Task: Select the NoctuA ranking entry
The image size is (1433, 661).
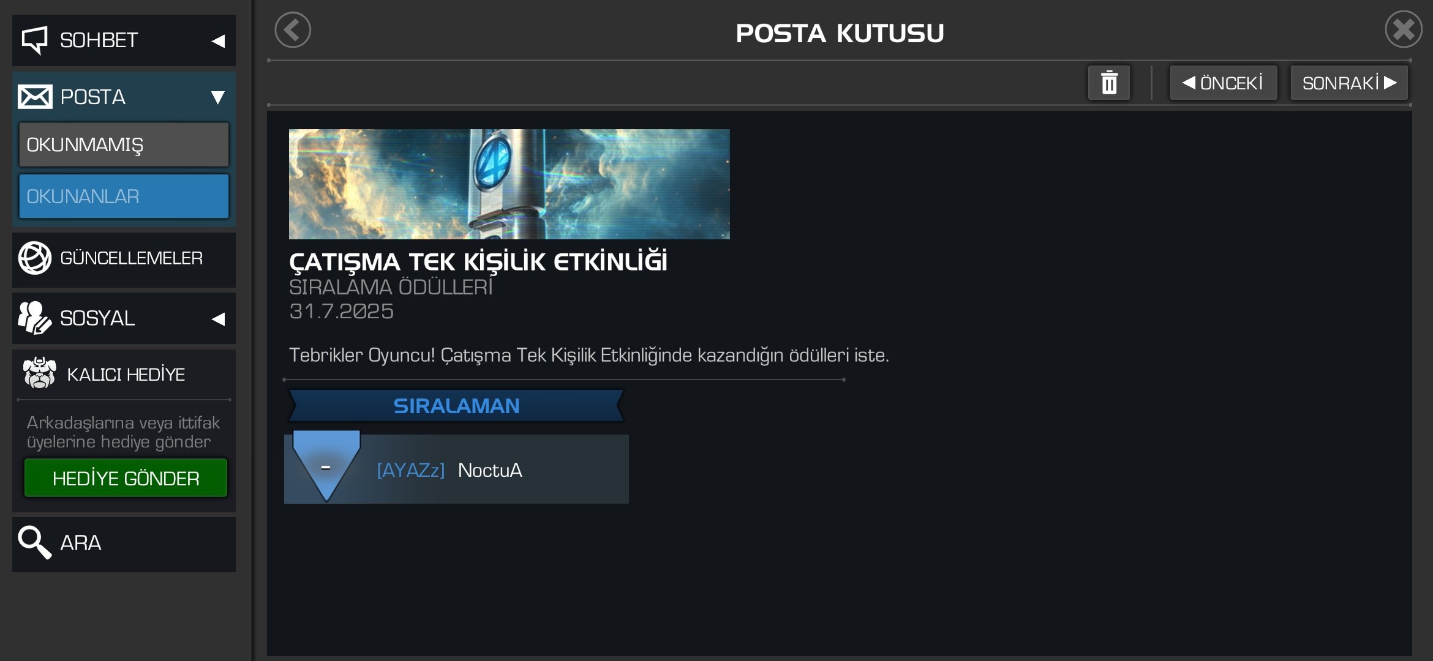Action: coord(456,469)
